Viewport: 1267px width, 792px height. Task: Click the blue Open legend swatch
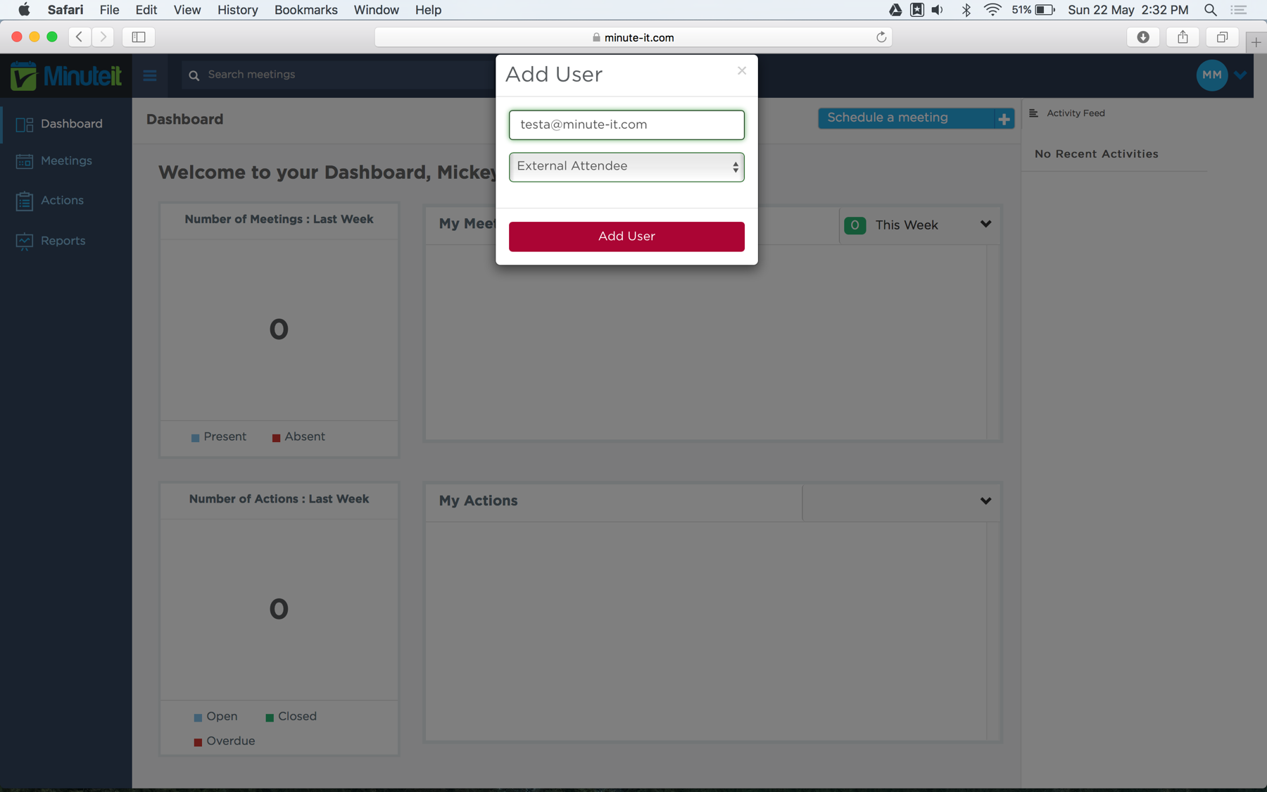point(198,717)
